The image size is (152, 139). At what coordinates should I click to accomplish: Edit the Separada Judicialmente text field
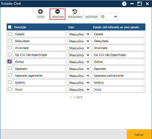point(118,76)
